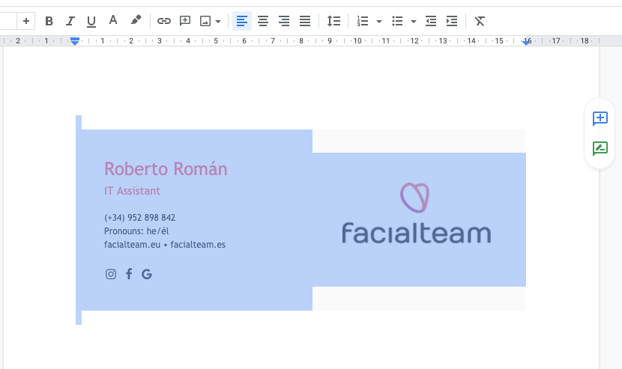Click the increase indent icon
Screen dimensions: 622x369
coord(452,21)
